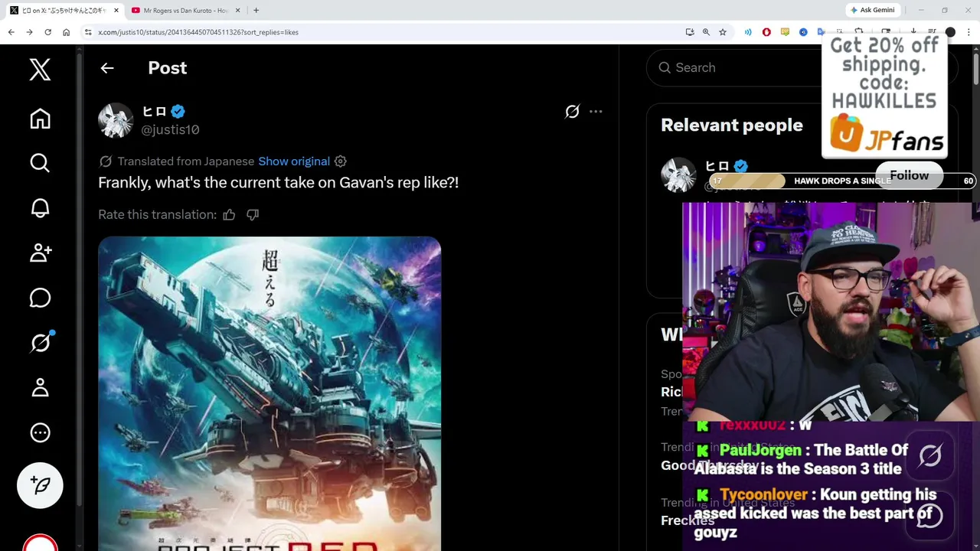The height and width of the screenshot is (551, 980).
Task: Open the More circle menu in the sidebar
Action: click(x=40, y=433)
